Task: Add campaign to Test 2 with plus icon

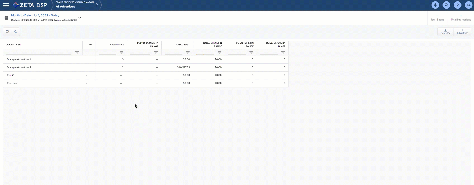Action: click(121, 75)
